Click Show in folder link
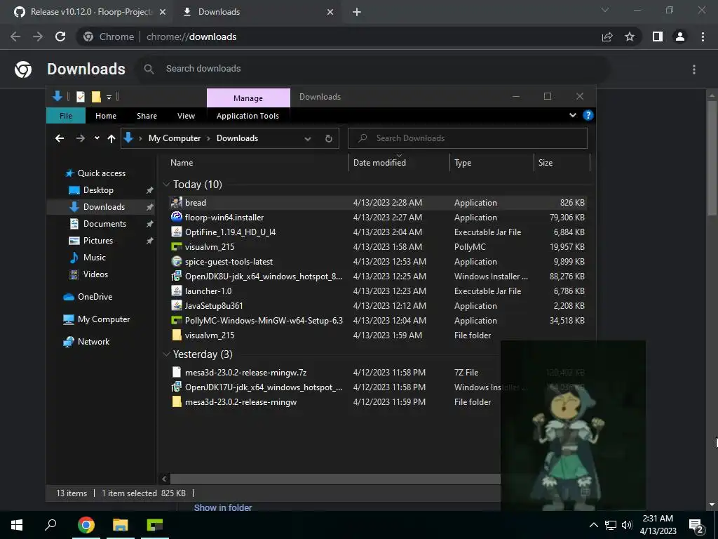Screen dimensions: 718x539 pos(223,508)
